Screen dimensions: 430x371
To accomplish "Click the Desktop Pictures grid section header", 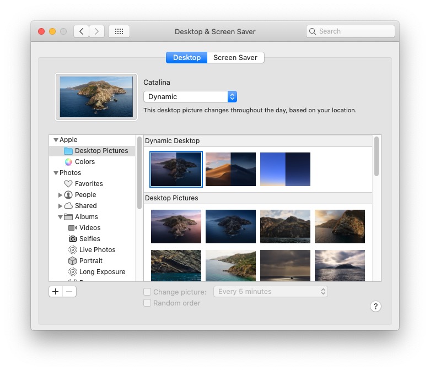I will [x=258, y=198].
